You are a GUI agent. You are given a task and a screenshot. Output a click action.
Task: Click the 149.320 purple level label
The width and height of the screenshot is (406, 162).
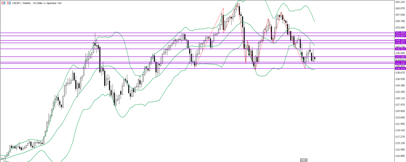(x=400, y=41)
